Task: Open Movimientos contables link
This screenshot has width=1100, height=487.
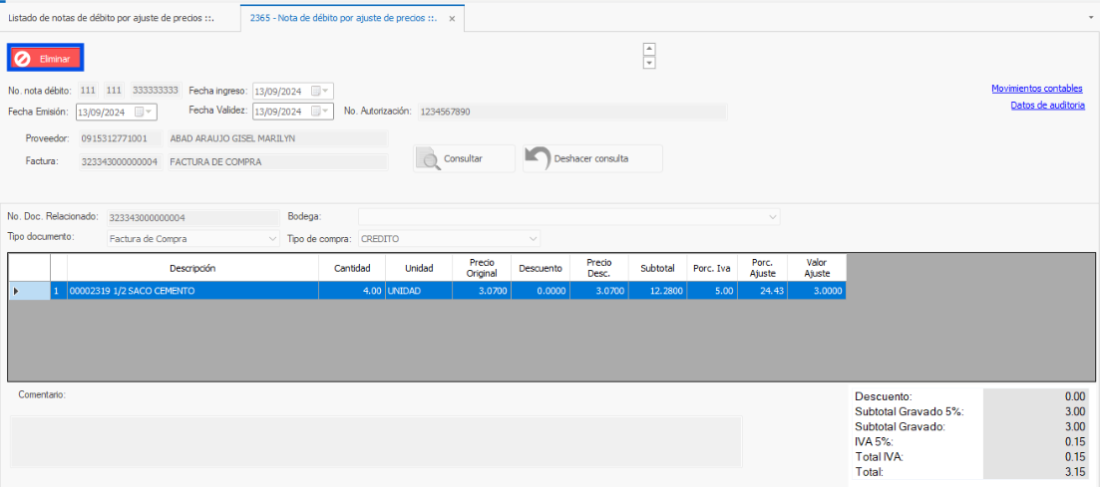Action: (x=1036, y=89)
